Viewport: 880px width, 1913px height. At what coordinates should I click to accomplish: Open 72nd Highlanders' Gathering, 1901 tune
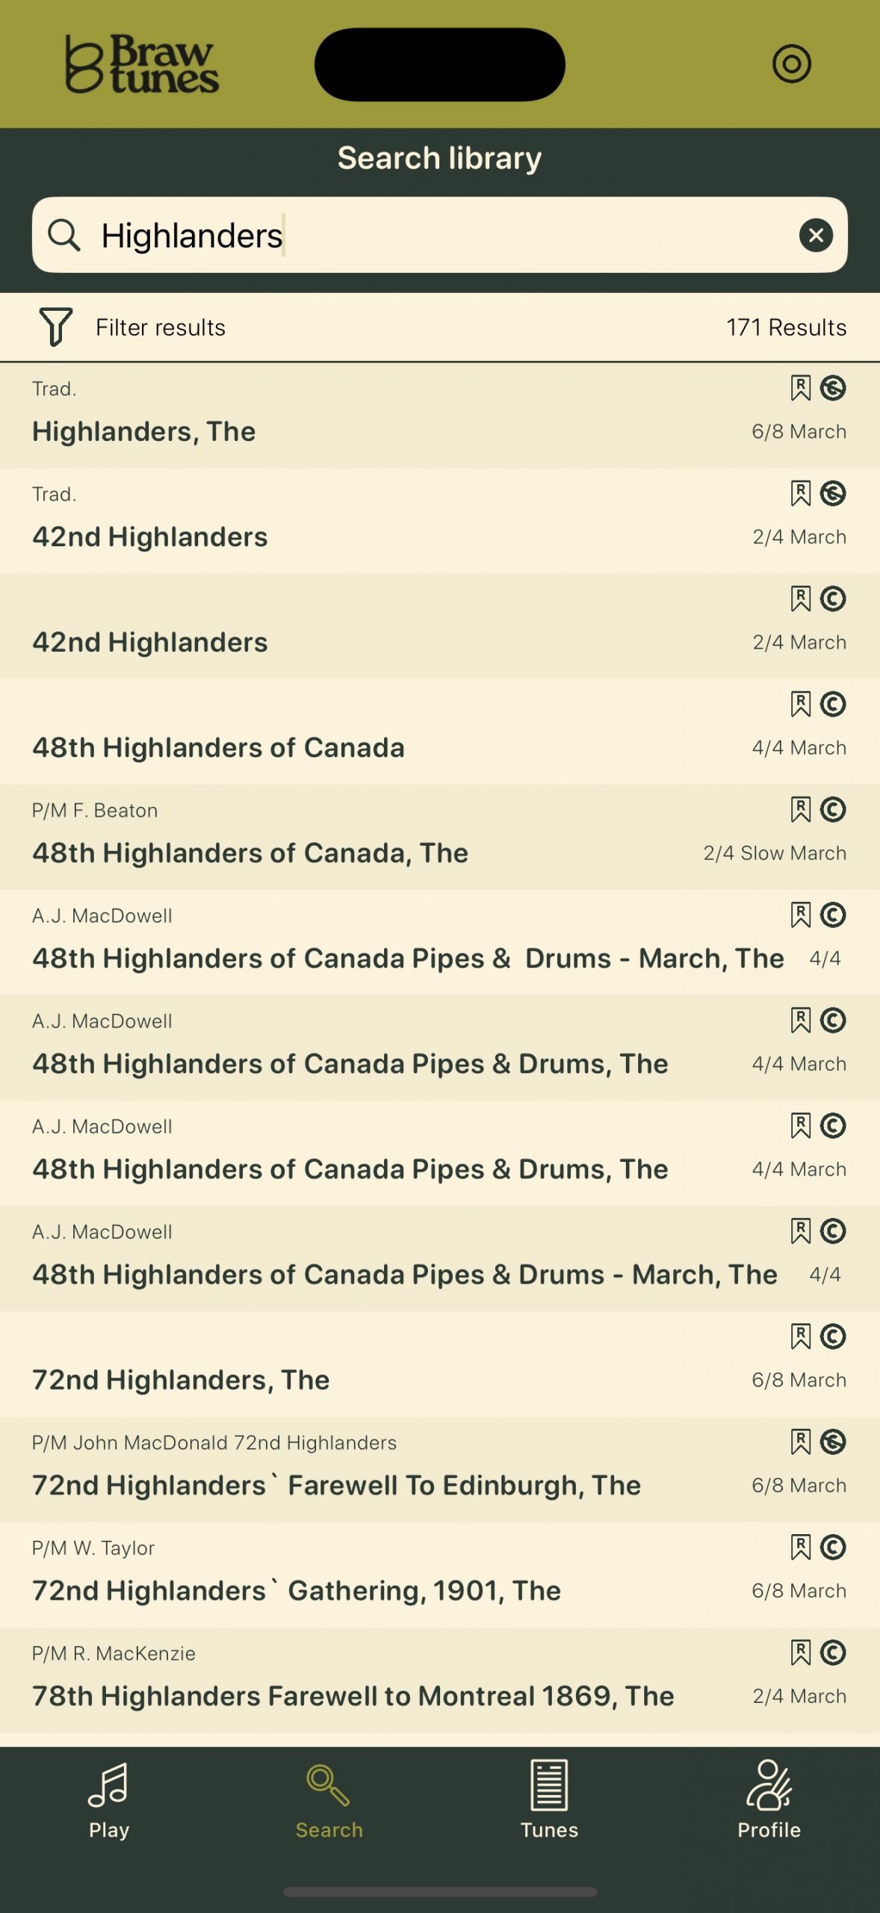[x=297, y=1590]
